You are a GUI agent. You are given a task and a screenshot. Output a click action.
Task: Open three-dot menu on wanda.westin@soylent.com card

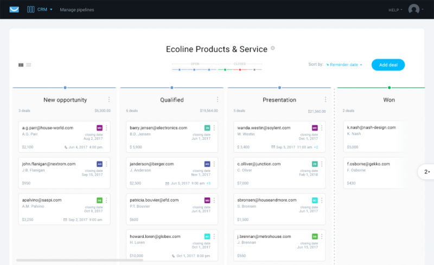click(x=322, y=128)
